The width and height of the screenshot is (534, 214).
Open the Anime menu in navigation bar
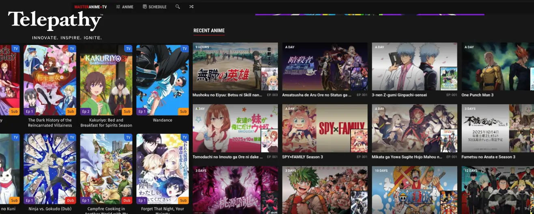[125, 7]
